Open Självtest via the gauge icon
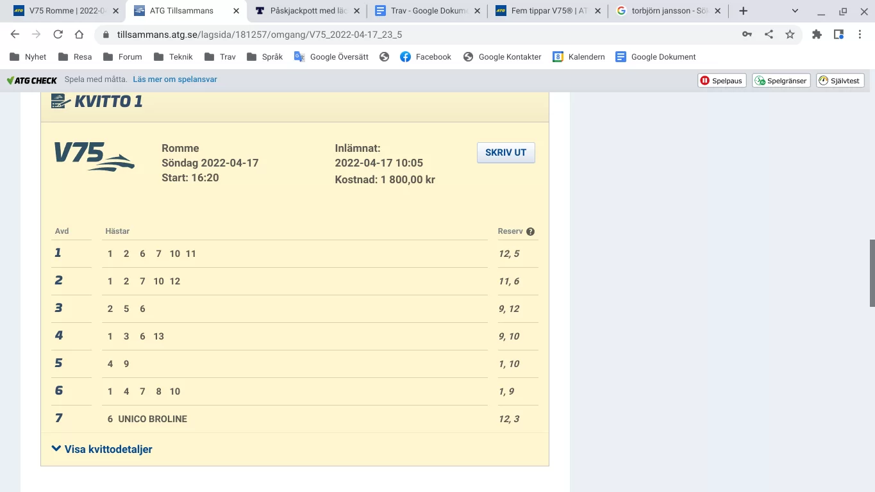 (822, 80)
